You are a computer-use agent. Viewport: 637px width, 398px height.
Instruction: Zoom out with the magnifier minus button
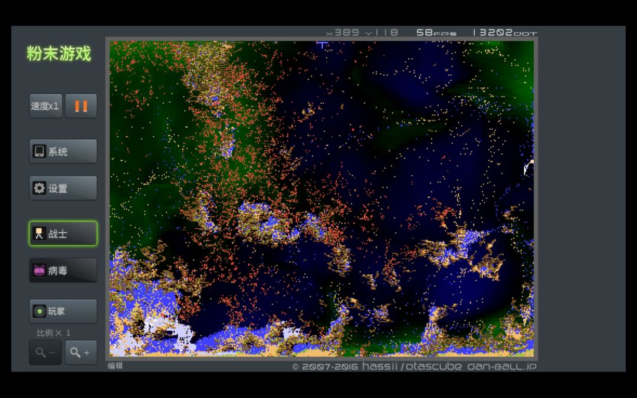pyautogui.click(x=45, y=353)
